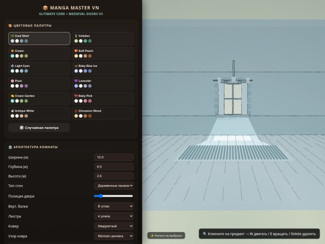This screenshot has height=244, width=325.
Task: Click the leaf icon on Celadon card
Action: tap(76, 36)
